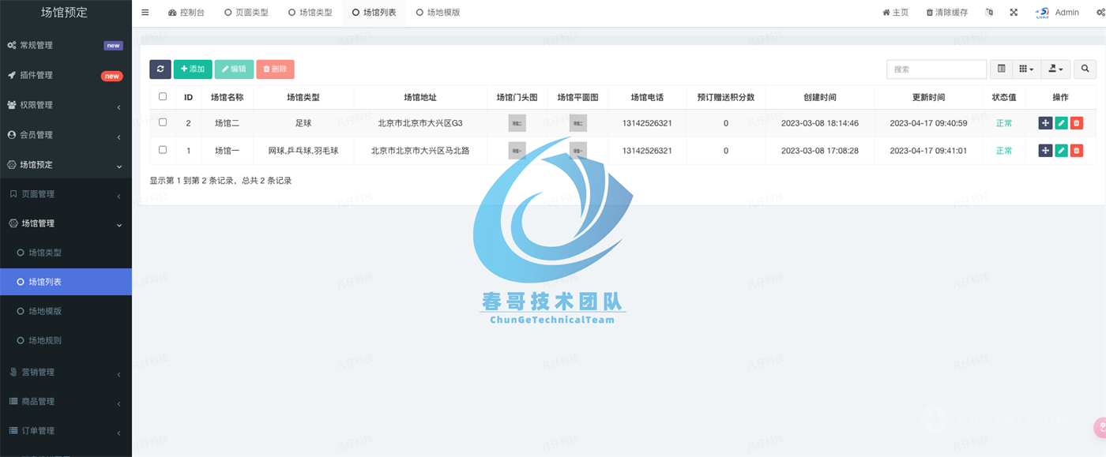Toggle the table card view icon
1106x457 pixels.
[1002, 69]
